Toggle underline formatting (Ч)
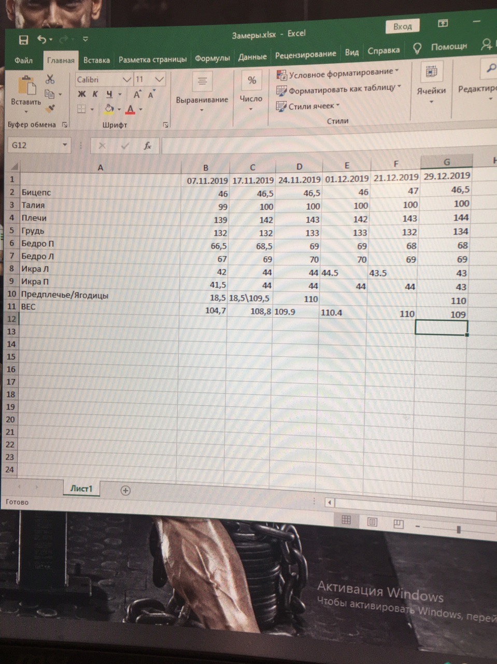497x664 pixels. pyautogui.click(x=109, y=94)
